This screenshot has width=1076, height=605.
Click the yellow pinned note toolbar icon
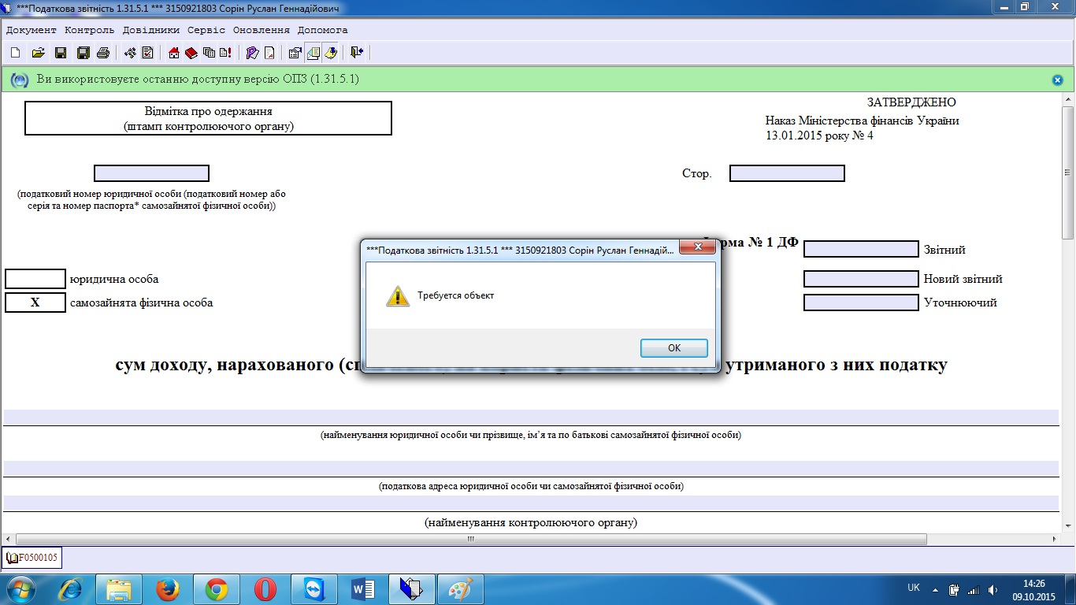point(331,53)
